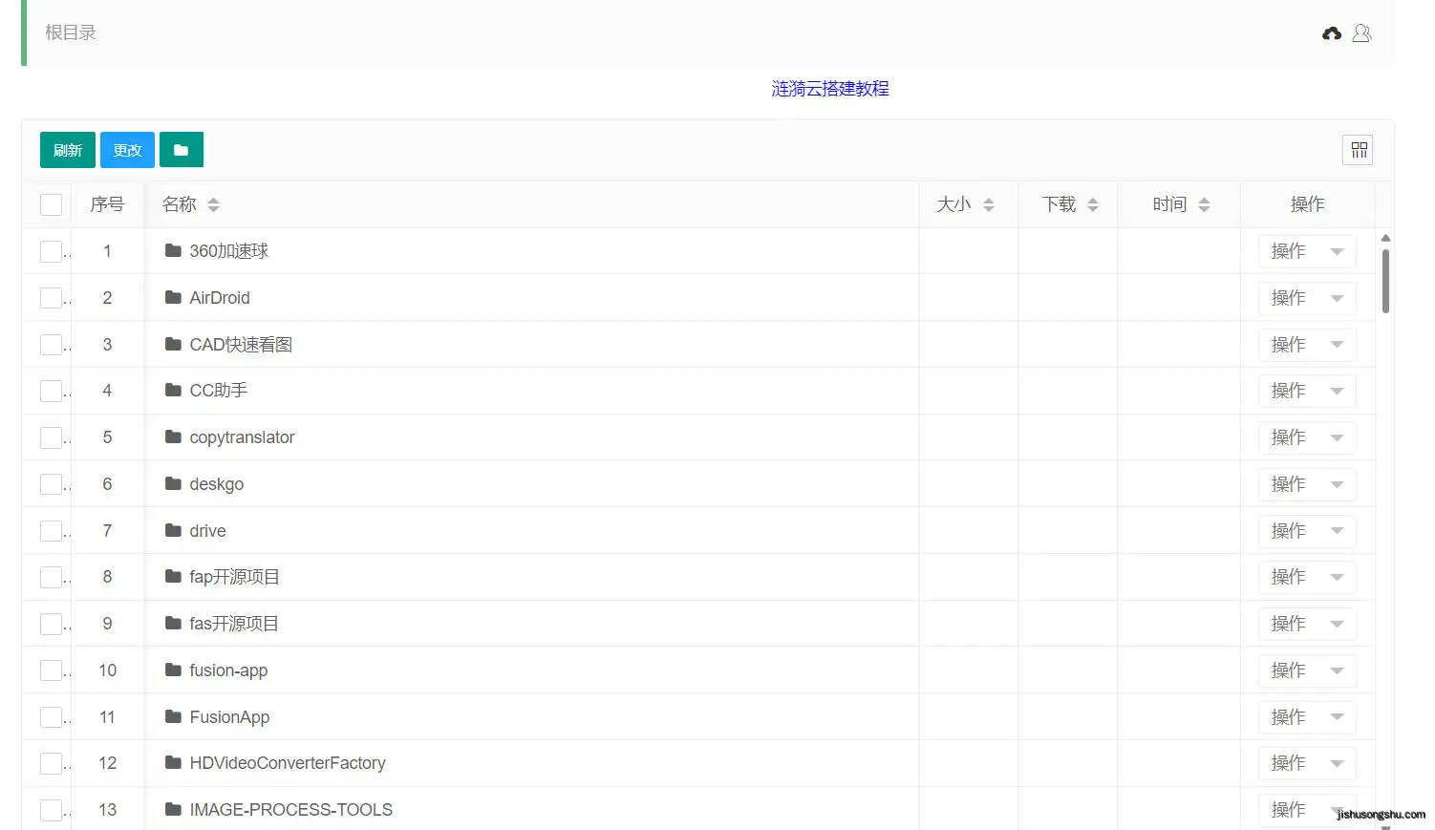
Task: Open the copytranslator folder name
Action: [242, 437]
